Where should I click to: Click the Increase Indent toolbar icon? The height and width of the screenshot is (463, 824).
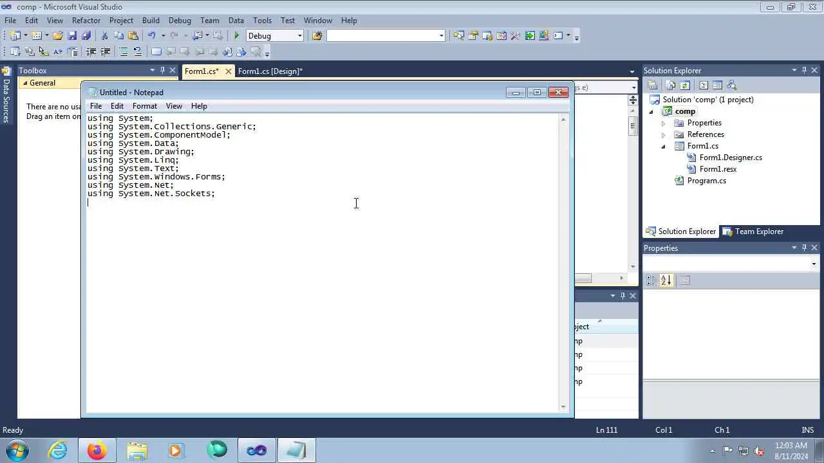[105, 51]
